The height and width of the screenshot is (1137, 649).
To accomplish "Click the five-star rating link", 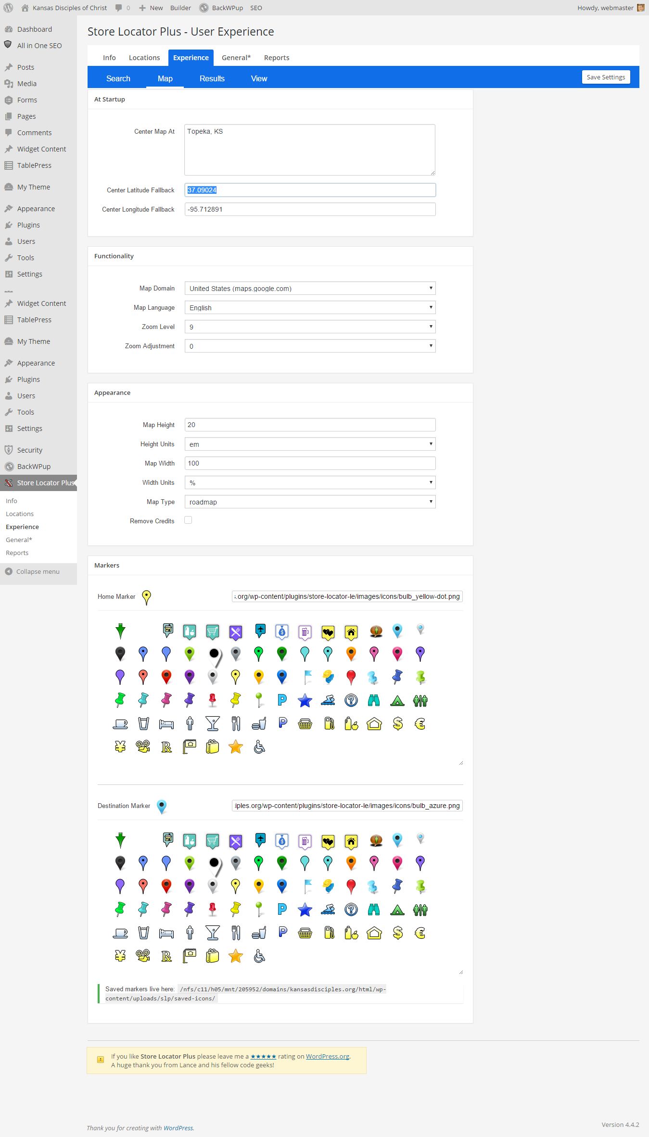I will [263, 1056].
